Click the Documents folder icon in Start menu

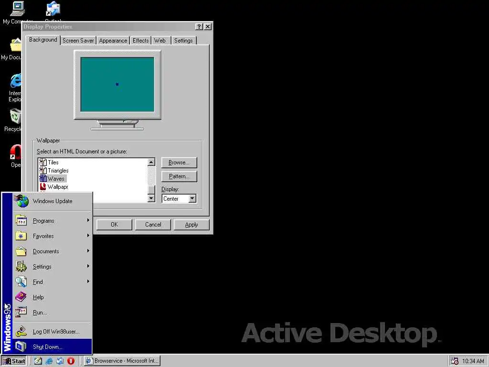21,251
